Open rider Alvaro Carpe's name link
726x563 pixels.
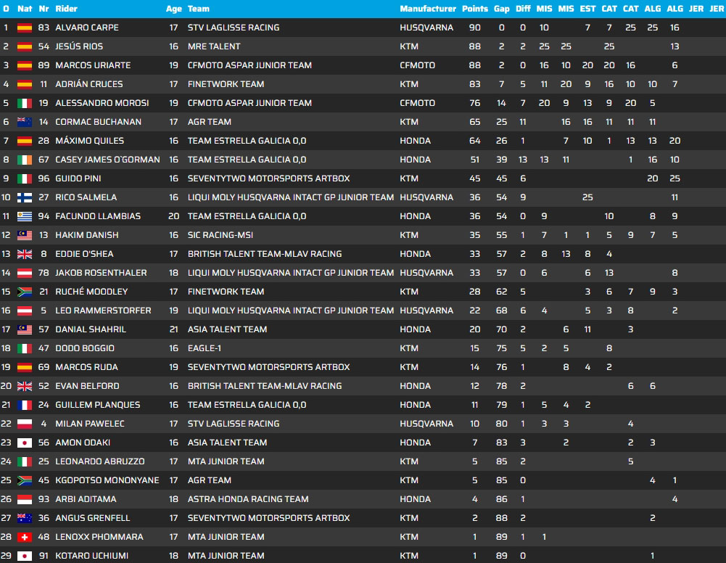(87, 28)
